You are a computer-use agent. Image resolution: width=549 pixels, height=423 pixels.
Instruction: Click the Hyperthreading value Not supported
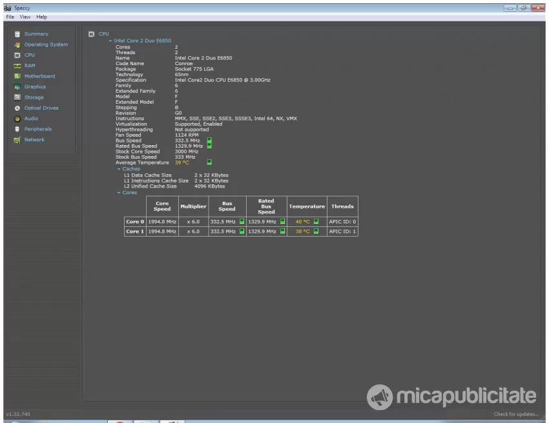(x=192, y=130)
